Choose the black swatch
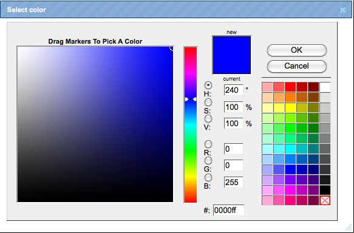Viewport: 354px width, 233px height. point(325,190)
